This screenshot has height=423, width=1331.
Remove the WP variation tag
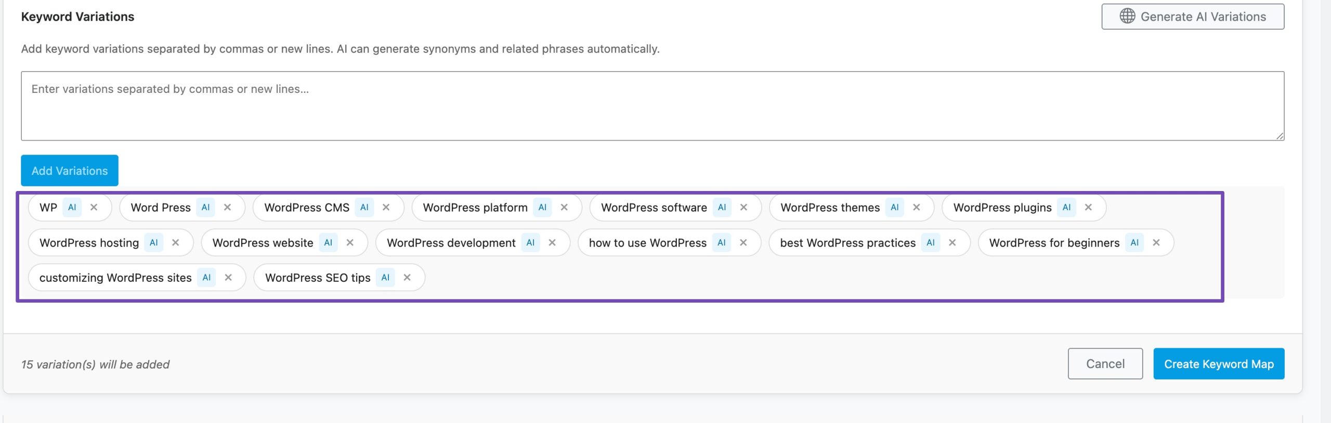pos(94,207)
